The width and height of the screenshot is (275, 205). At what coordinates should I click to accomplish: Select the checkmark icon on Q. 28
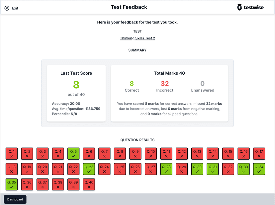(x=166, y=171)
